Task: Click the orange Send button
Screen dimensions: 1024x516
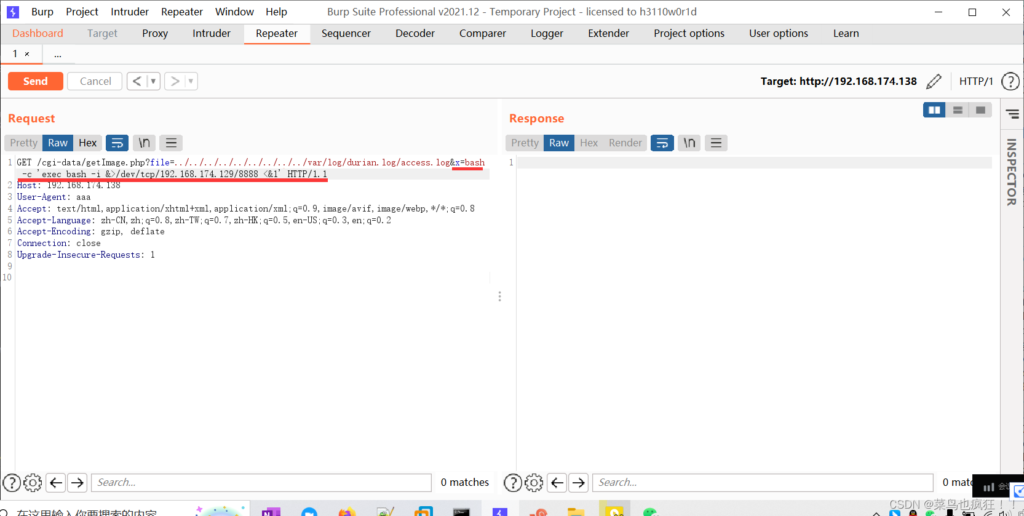Action: 35,81
